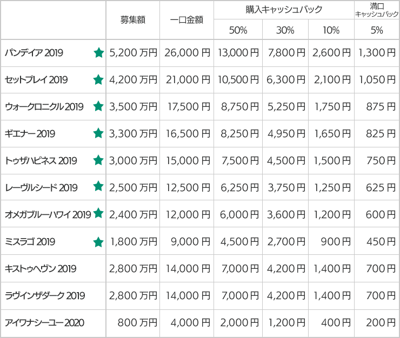400x338 pixels.
Task: Click the 5% cashback column header
Action: [x=377, y=30]
